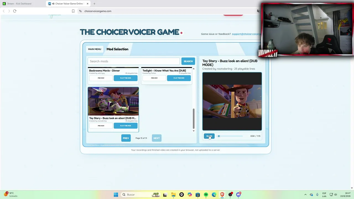354x199 pixels.
Task: Show hidden system tray icons chevron
Action: [x=305, y=195]
